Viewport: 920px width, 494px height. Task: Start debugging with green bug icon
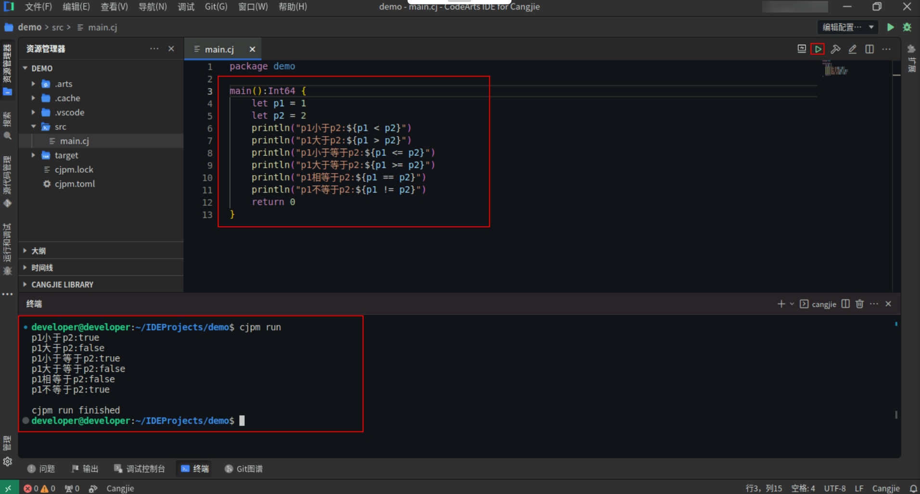907,27
